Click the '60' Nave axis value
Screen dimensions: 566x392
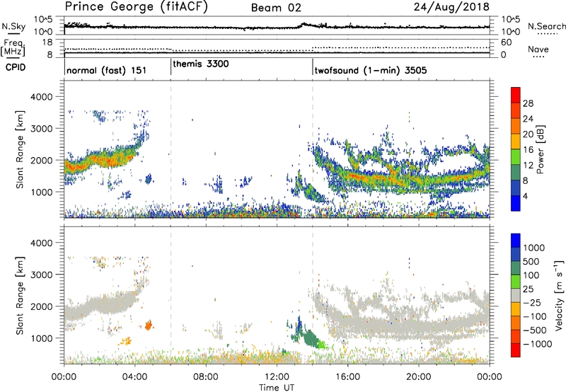[x=506, y=42]
